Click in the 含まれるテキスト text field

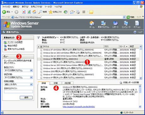click(x=18, y=91)
